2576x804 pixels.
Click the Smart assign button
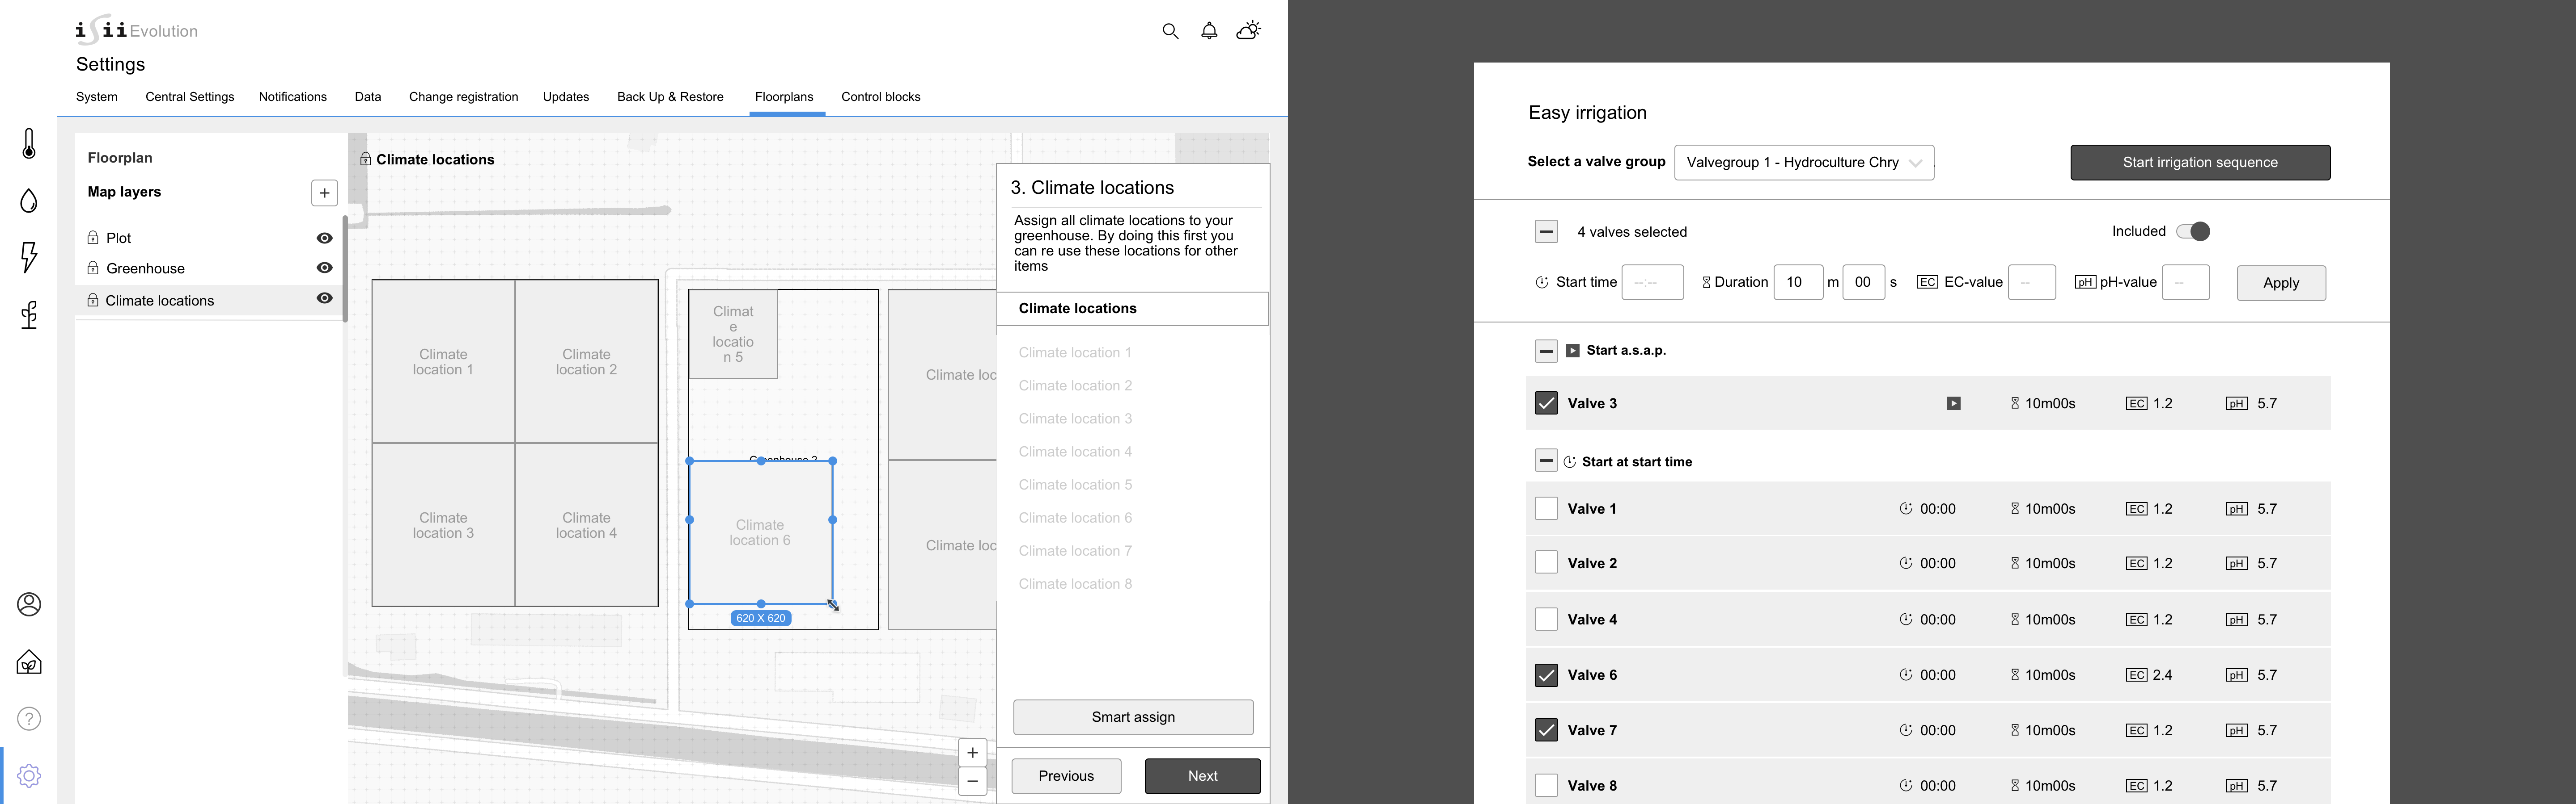[x=1133, y=717]
